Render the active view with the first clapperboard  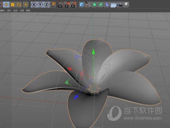[x=60, y=5]
